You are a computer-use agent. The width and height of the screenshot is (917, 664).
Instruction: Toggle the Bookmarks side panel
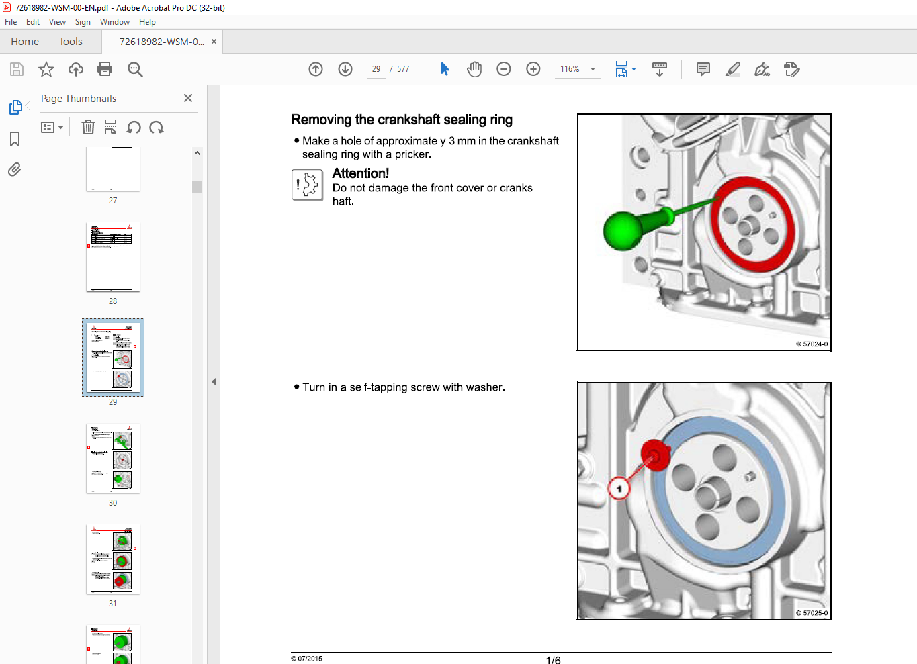coord(15,139)
